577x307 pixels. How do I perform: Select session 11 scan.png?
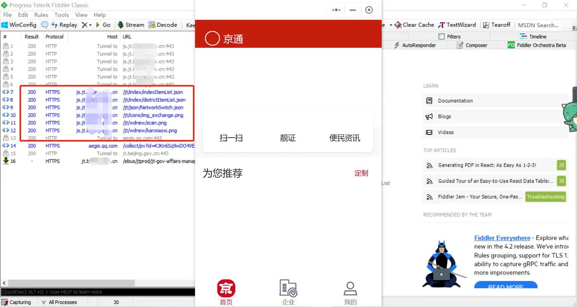(x=97, y=123)
